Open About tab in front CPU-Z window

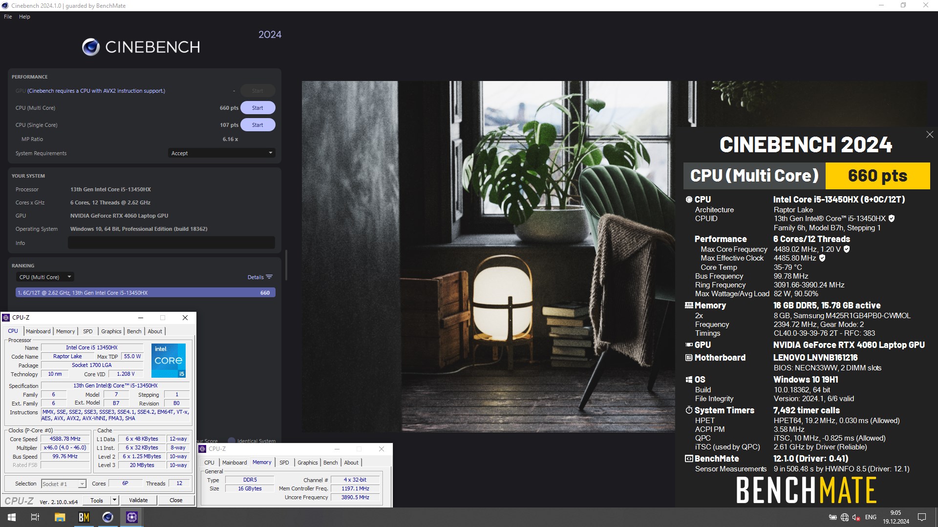coord(155,331)
